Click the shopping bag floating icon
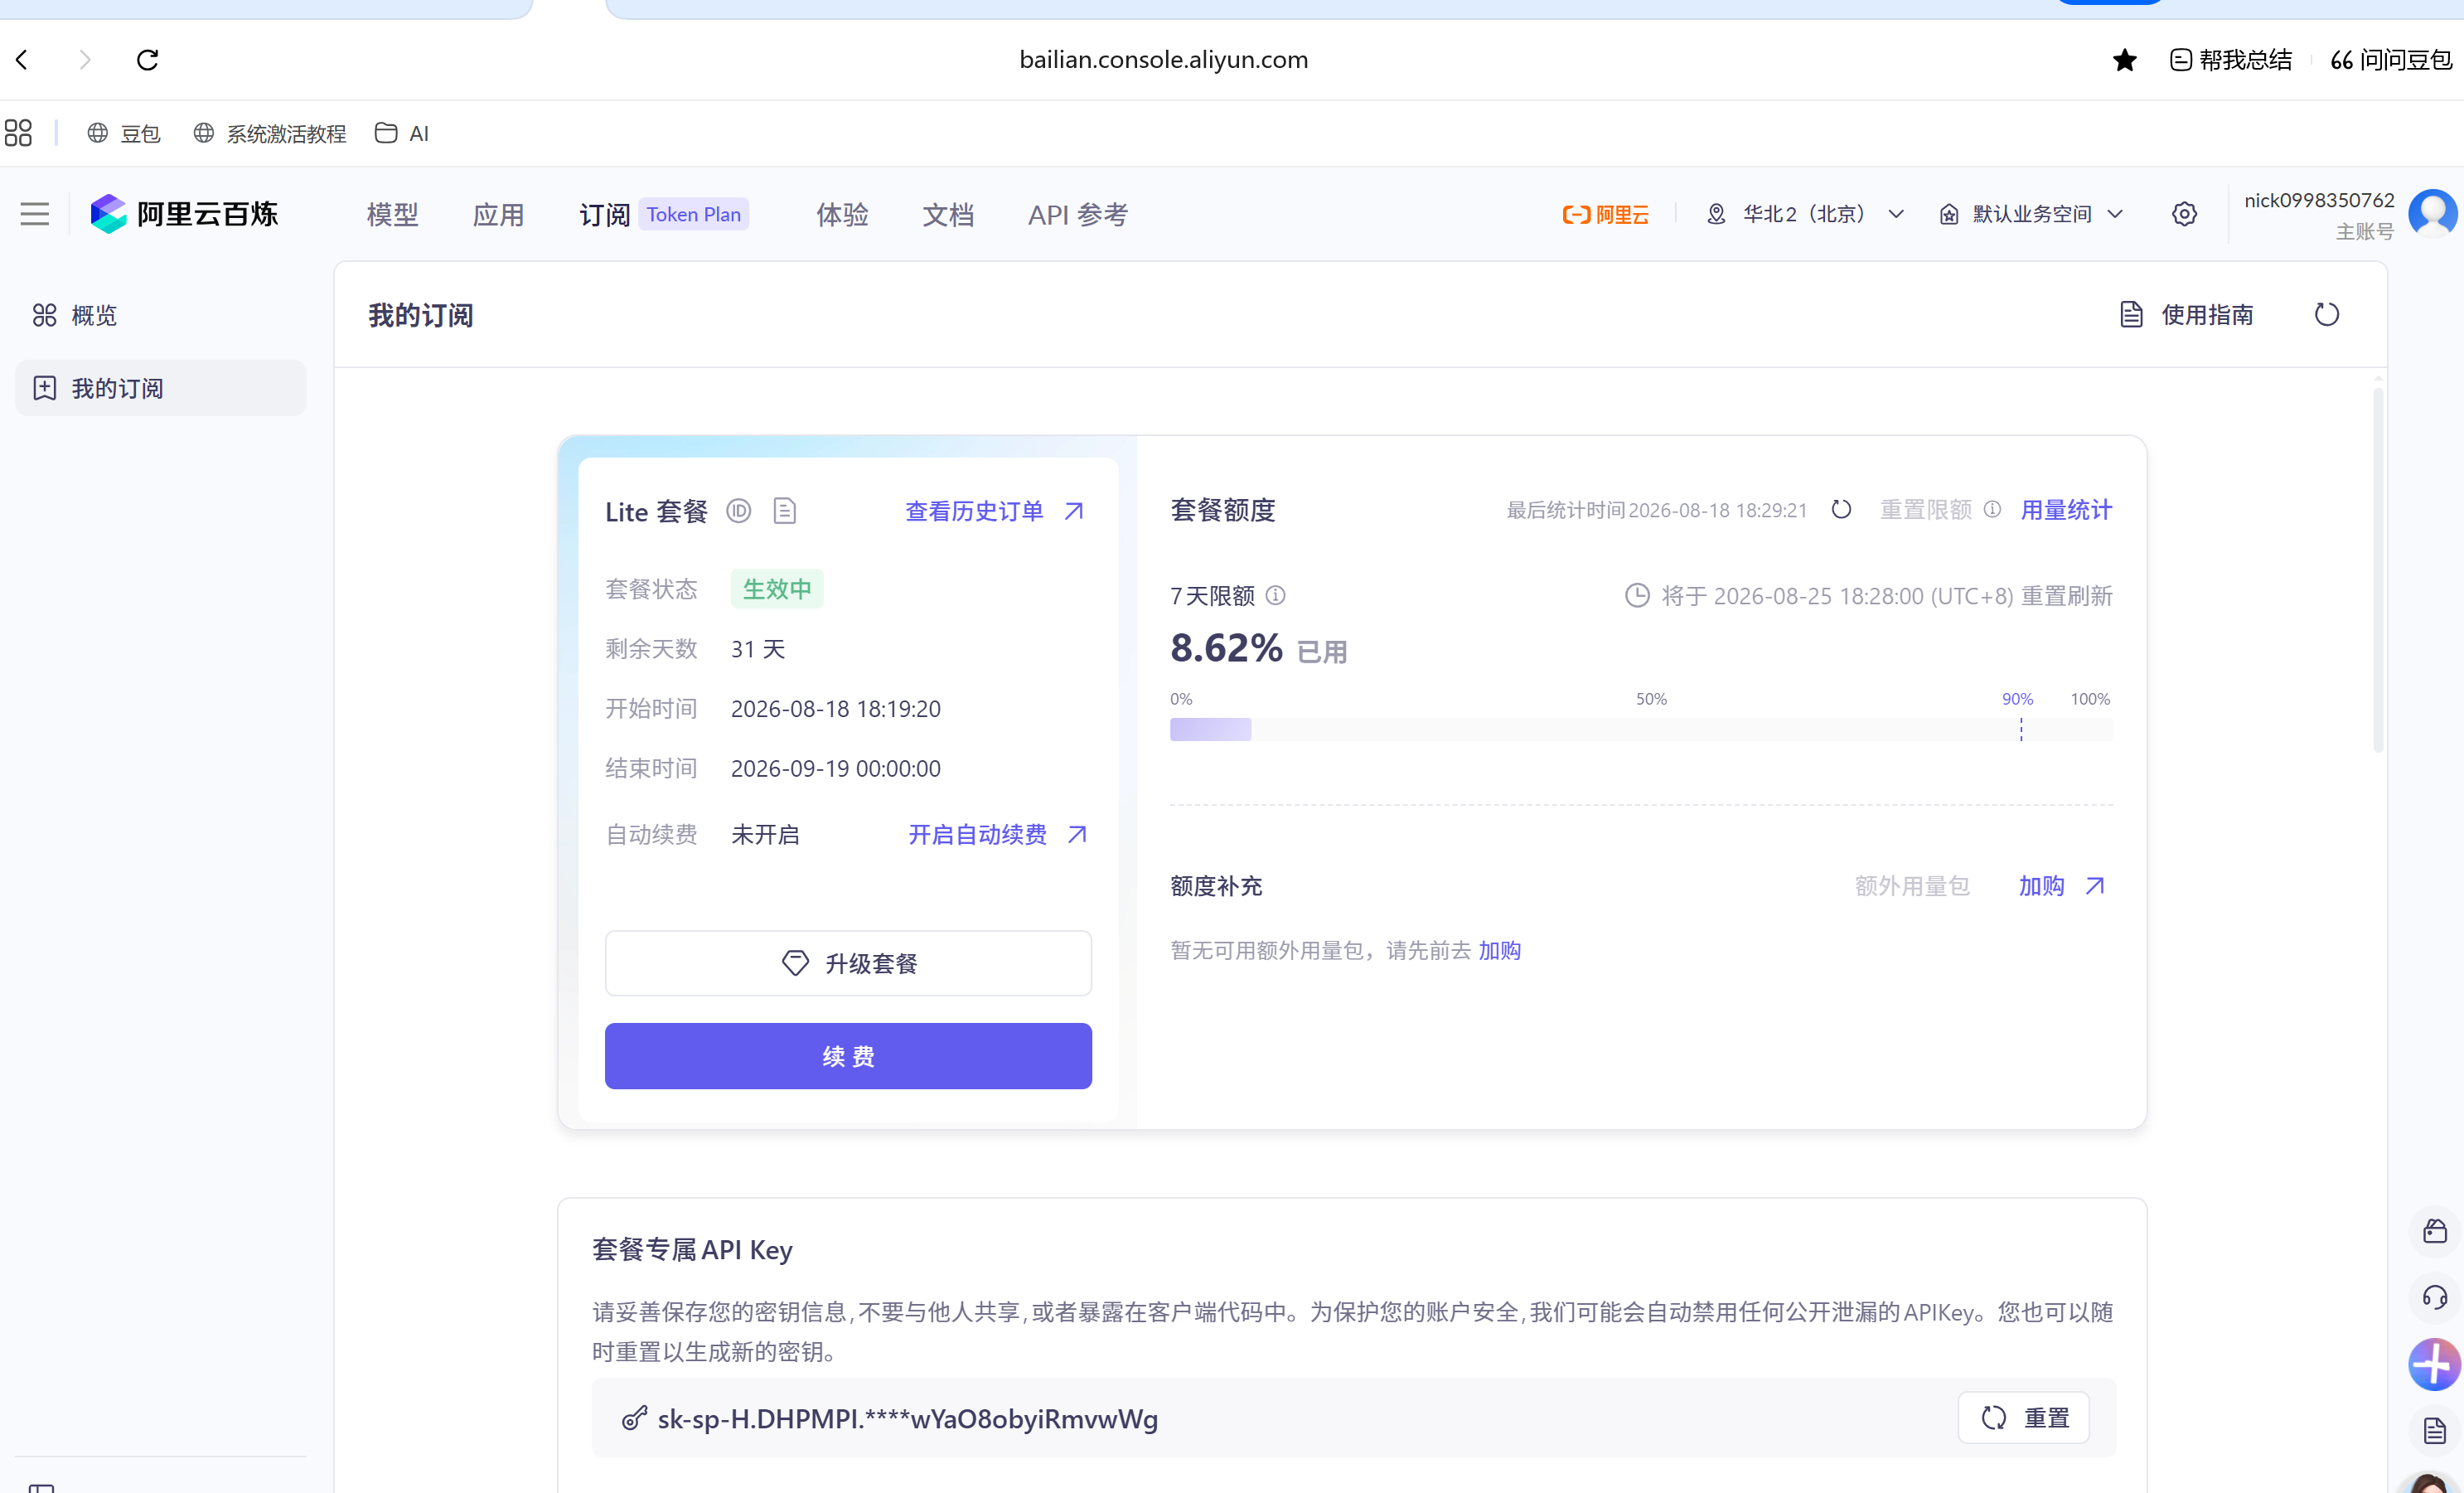The height and width of the screenshot is (1493, 2464). click(x=2435, y=1231)
